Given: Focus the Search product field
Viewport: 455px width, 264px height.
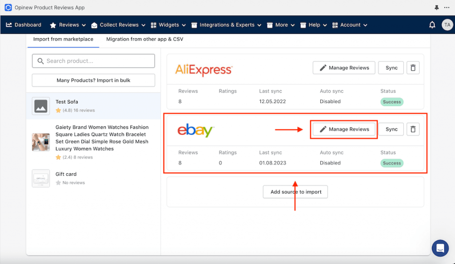Looking at the screenshot, I should (93, 61).
